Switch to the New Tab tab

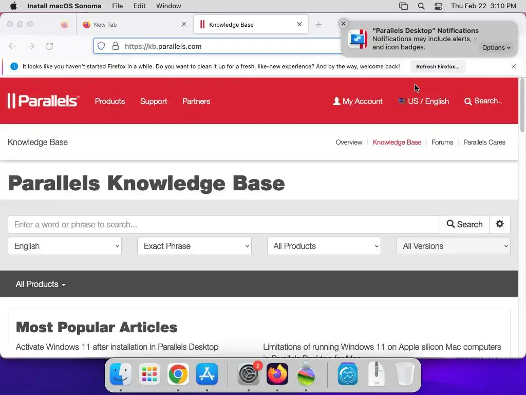pyautogui.click(x=134, y=25)
